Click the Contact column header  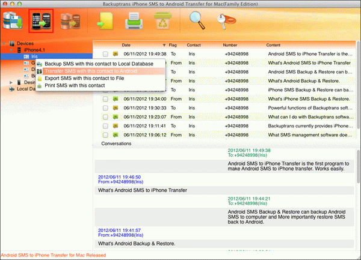click(x=194, y=45)
